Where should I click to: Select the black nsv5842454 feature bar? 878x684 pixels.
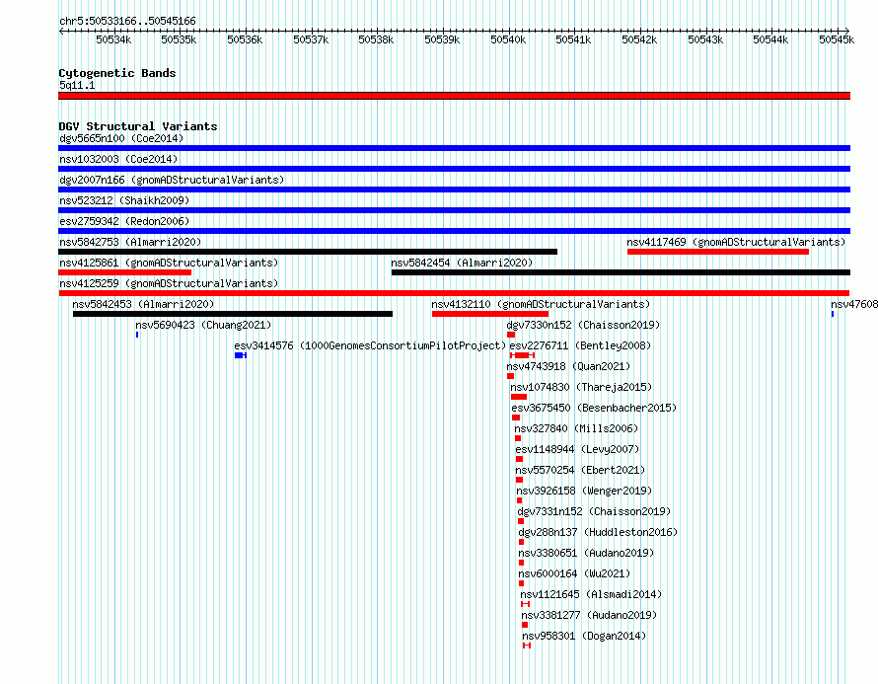pos(621,272)
